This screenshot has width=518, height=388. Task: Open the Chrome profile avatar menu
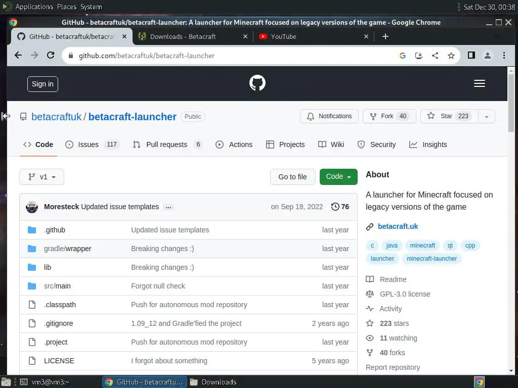[488, 56]
